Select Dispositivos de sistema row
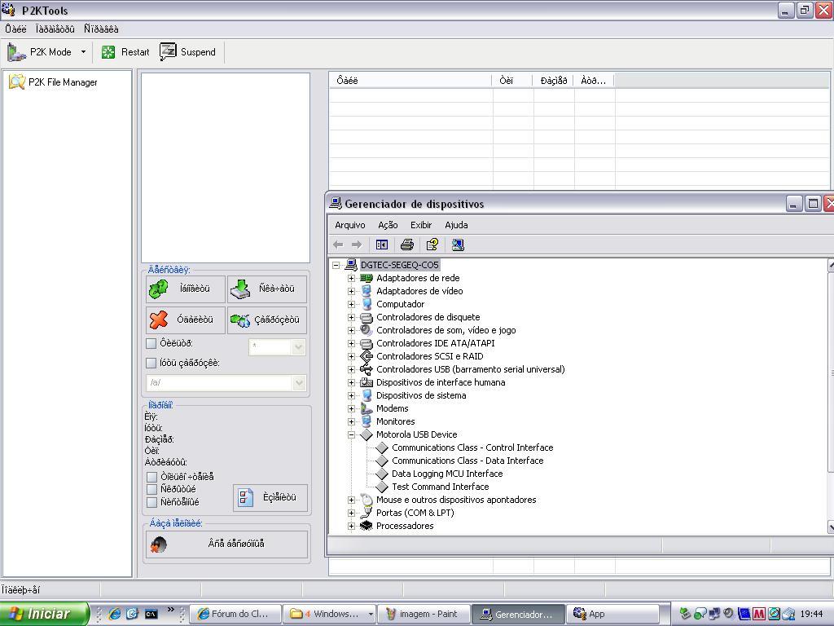Screen dimensions: 834x626 pyautogui.click(x=421, y=395)
